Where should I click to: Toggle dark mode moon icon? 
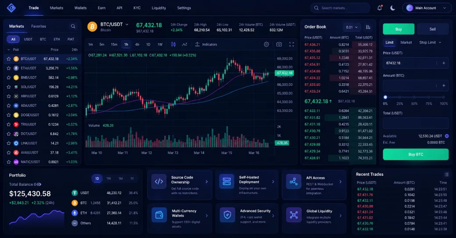[392, 8]
